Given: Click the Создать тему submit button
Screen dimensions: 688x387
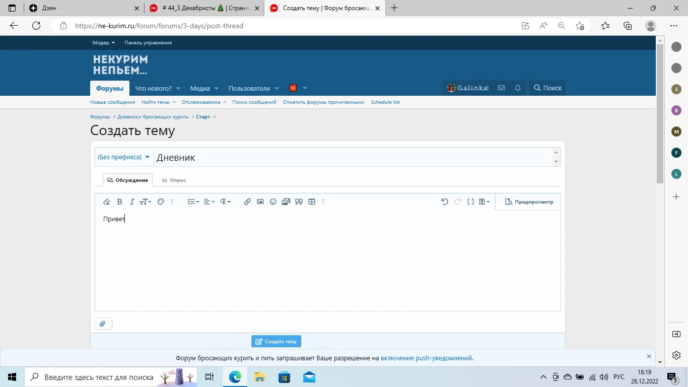Looking at the screenshot, I should (x=276, y=341).
